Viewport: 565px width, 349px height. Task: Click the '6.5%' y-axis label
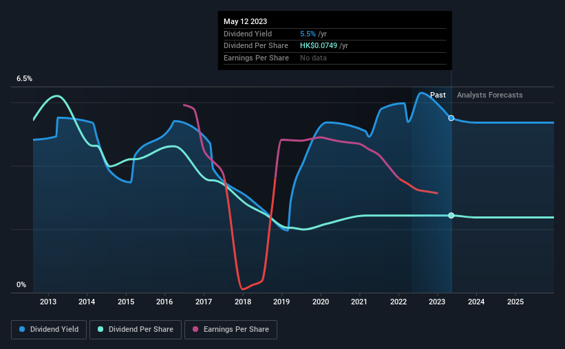coord(24,79)
